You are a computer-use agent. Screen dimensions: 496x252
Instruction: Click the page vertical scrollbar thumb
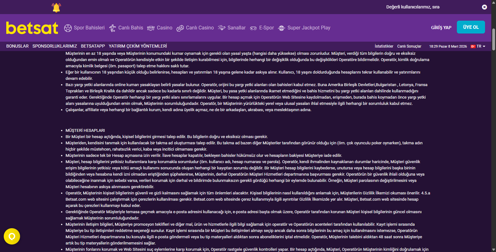[493, 39]
